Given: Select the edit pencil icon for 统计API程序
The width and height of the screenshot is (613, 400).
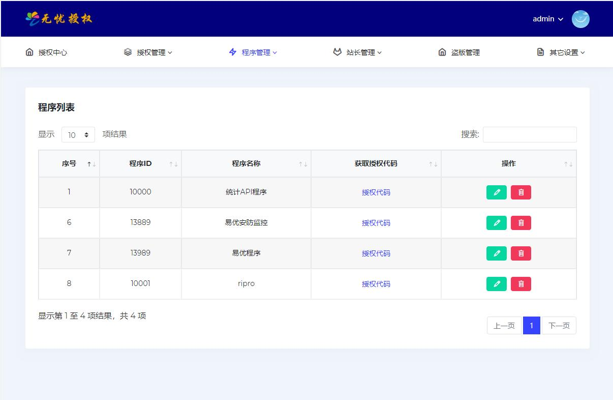Looking at the screenshot, I should click(x=496, y=192).
